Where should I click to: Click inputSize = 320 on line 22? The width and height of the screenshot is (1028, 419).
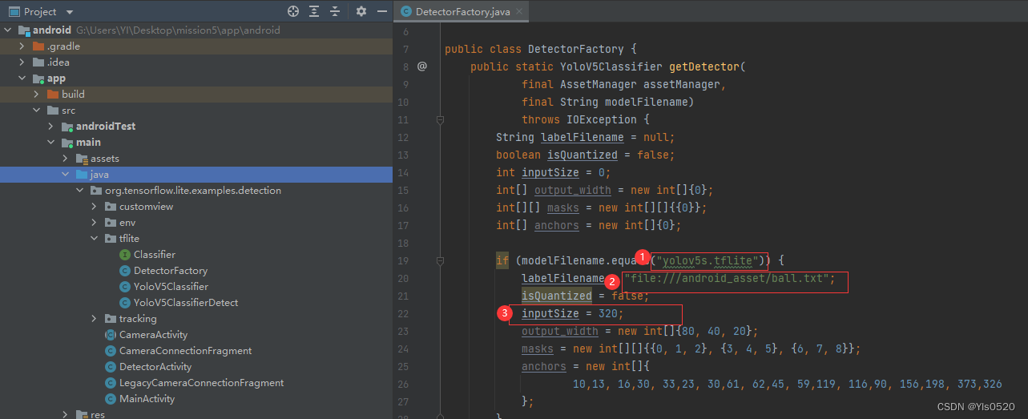tap(572, 313)
